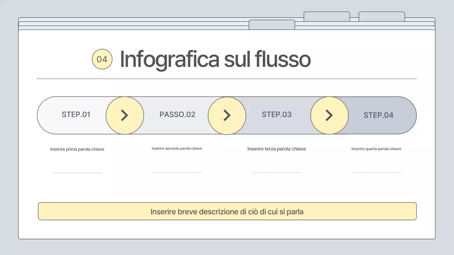Image resolution: width=454 pixels, height=255 pixels.
Task: Click the input line under fourth keyword
Action: point(376,173)
